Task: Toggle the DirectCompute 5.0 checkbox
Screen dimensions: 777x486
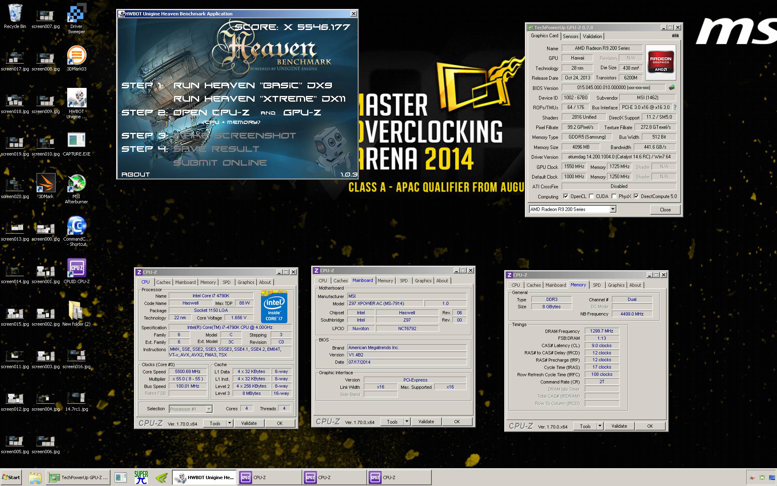Action: [x=636, y=196]
